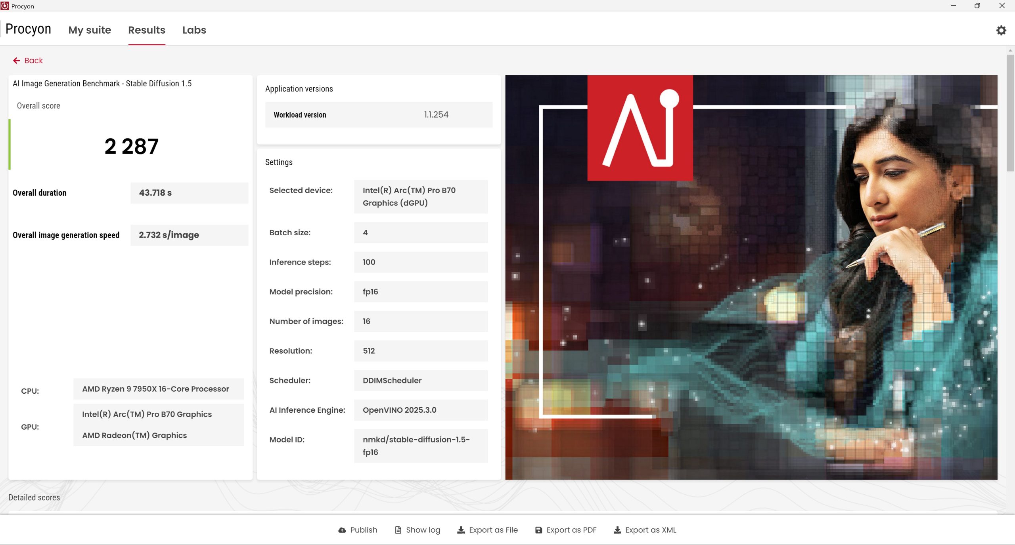This screenshot has height=545, width=1015.
Task: Click the overall score 2 287
Action: (x=131, y=146)
